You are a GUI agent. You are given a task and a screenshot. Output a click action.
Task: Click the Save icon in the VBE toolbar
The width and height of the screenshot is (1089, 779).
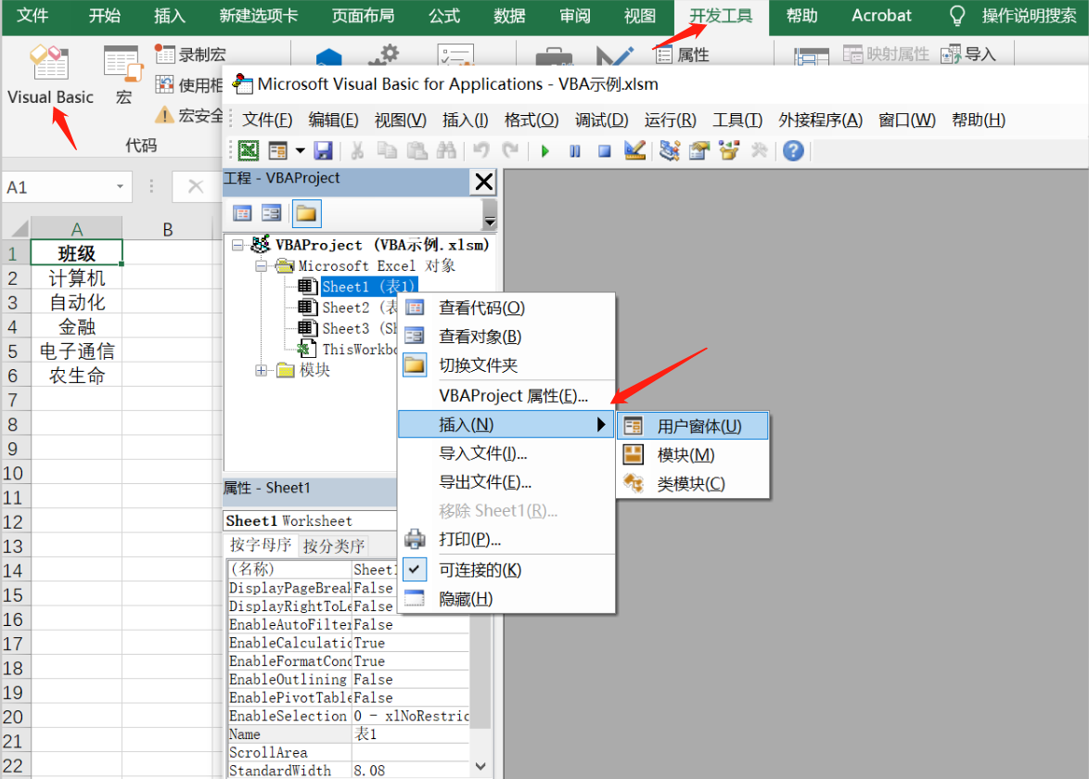tap(325, 151)
